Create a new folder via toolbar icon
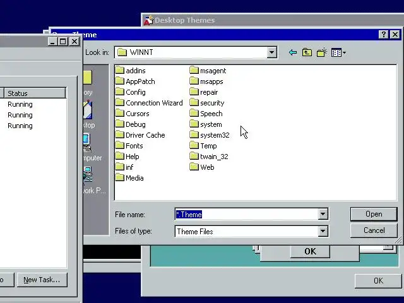This screenshot has width=404, height=303. [322, 52]
